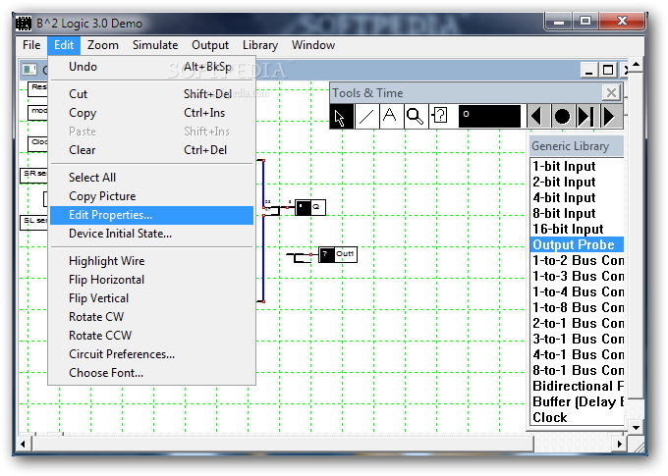Choose Flip Horizontal menu entry
Image resolution: width=668 pixels, height=476 pixels.
pos(151,280)
